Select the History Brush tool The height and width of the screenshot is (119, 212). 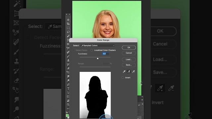(68, 64)
